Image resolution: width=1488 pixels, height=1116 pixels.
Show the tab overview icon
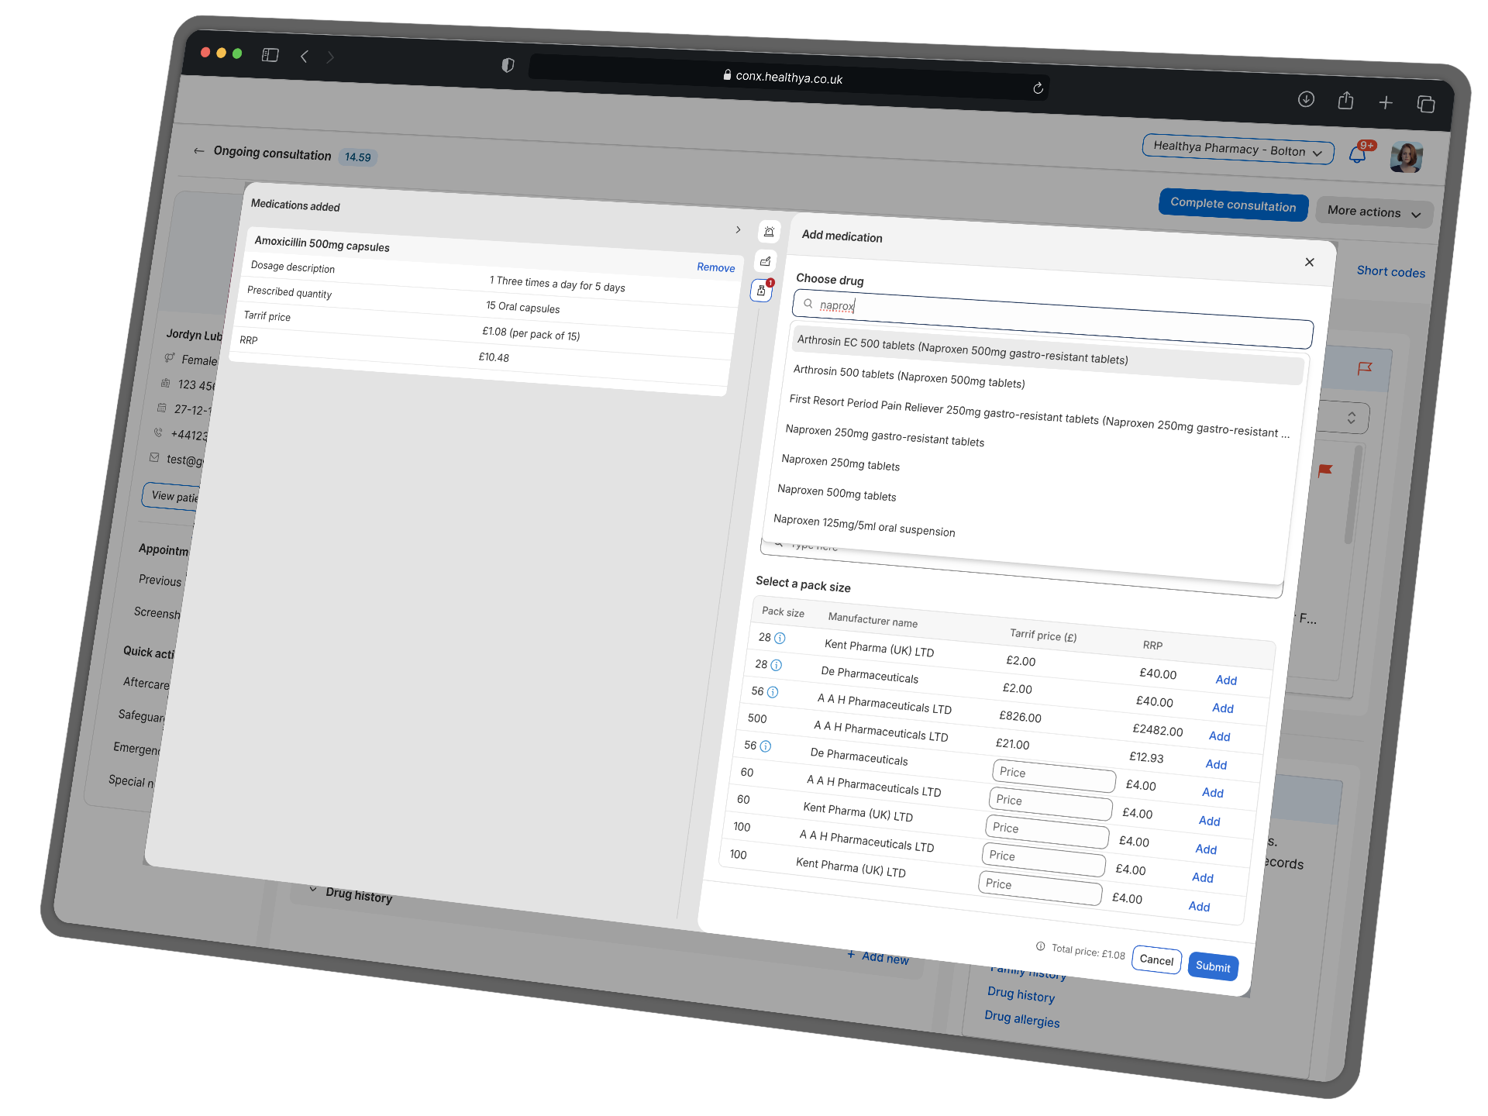click(1426, 104)
